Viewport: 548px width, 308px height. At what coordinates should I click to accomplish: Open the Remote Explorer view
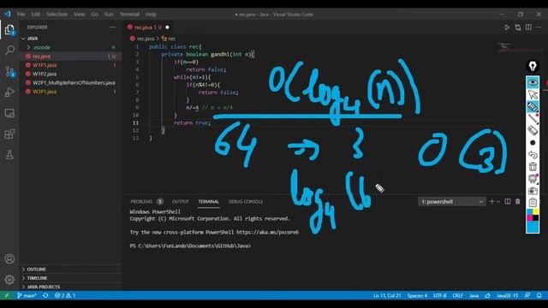coord(9,113)
